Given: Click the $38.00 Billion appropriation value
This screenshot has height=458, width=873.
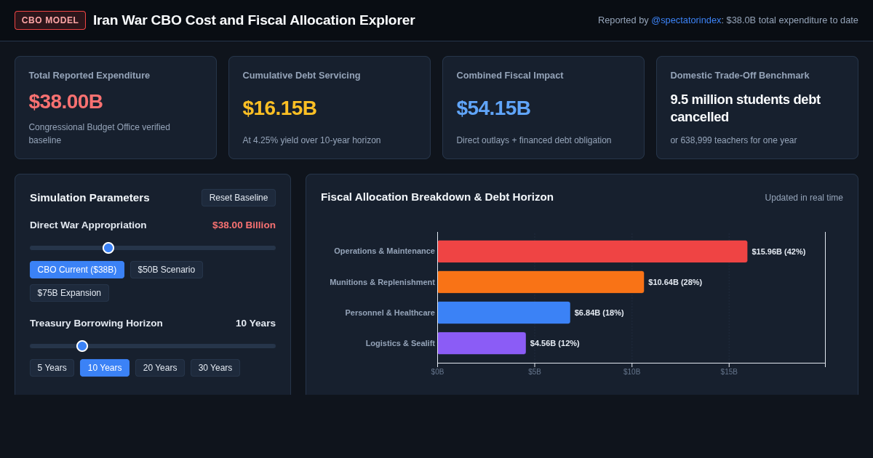Looking at the screenshot, I should (x=244, y=225).
